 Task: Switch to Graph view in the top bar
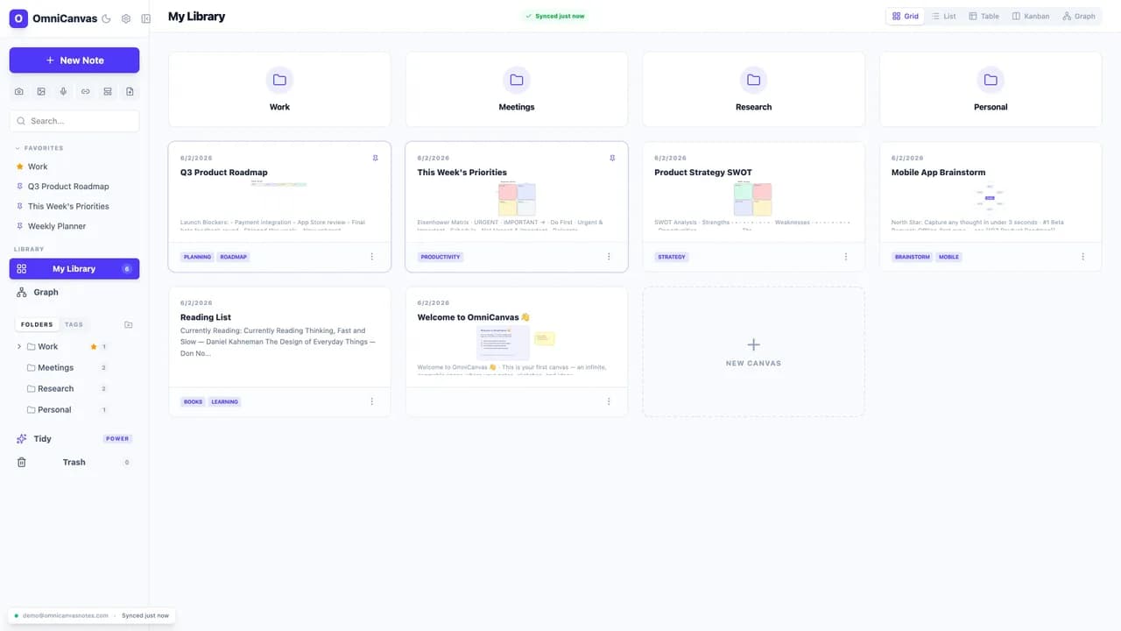coord(1079,16)
